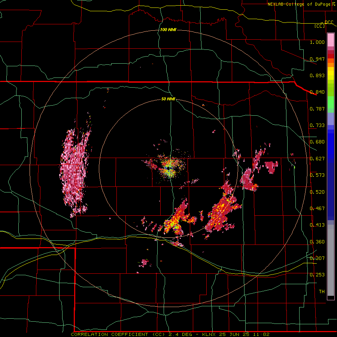Select the 0.573 scale value
The image size is (337, 337).
[x=317, y=175]
